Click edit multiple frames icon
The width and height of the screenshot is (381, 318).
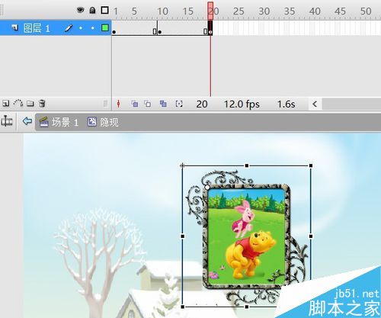click(x=163, y=104)
